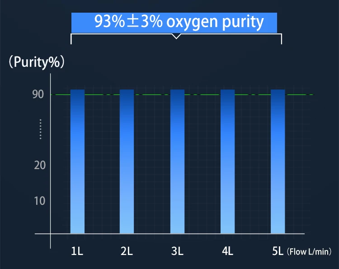Click the dotted axis break marker
339x269 pixels.
[40, 129]
